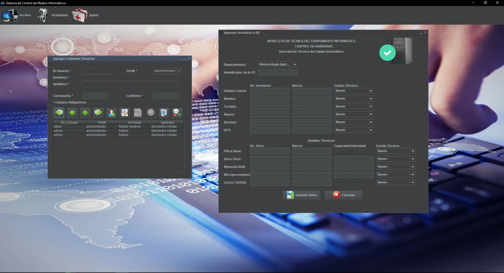The image size is (504, 273).
Task: Click the Rafael Vladimir name cell
Action: coord(134,127)
